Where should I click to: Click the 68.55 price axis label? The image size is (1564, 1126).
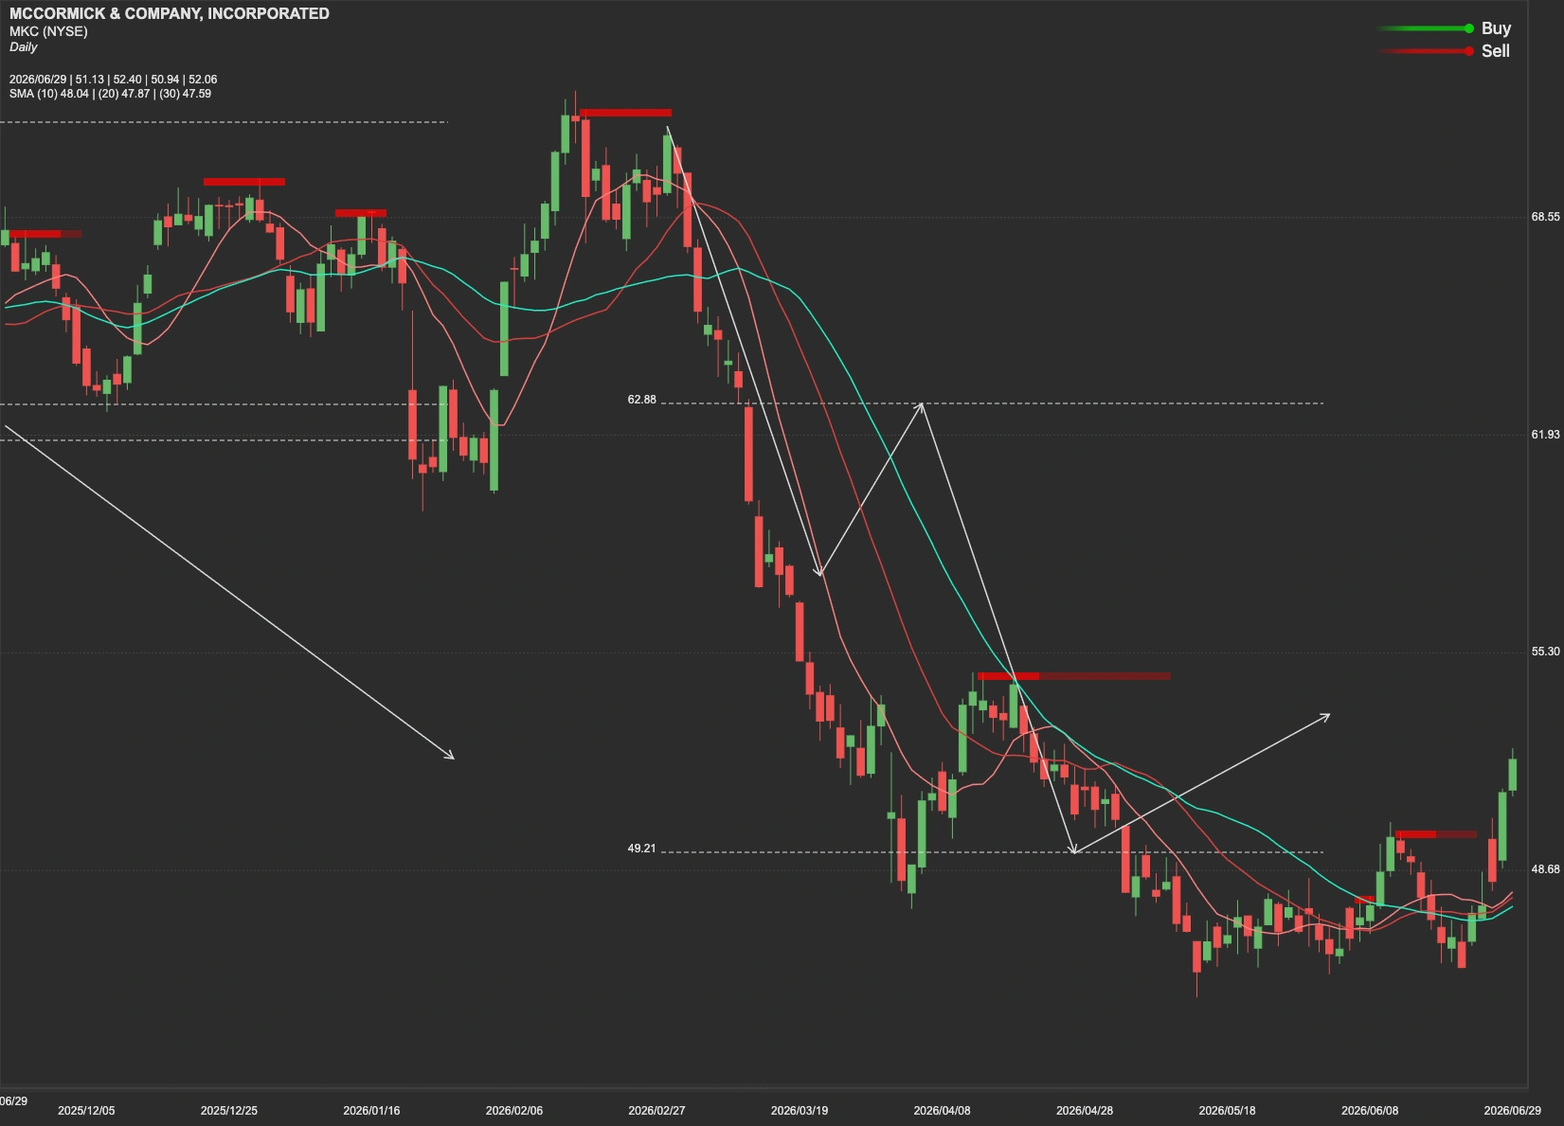[x=1545, y=217]
